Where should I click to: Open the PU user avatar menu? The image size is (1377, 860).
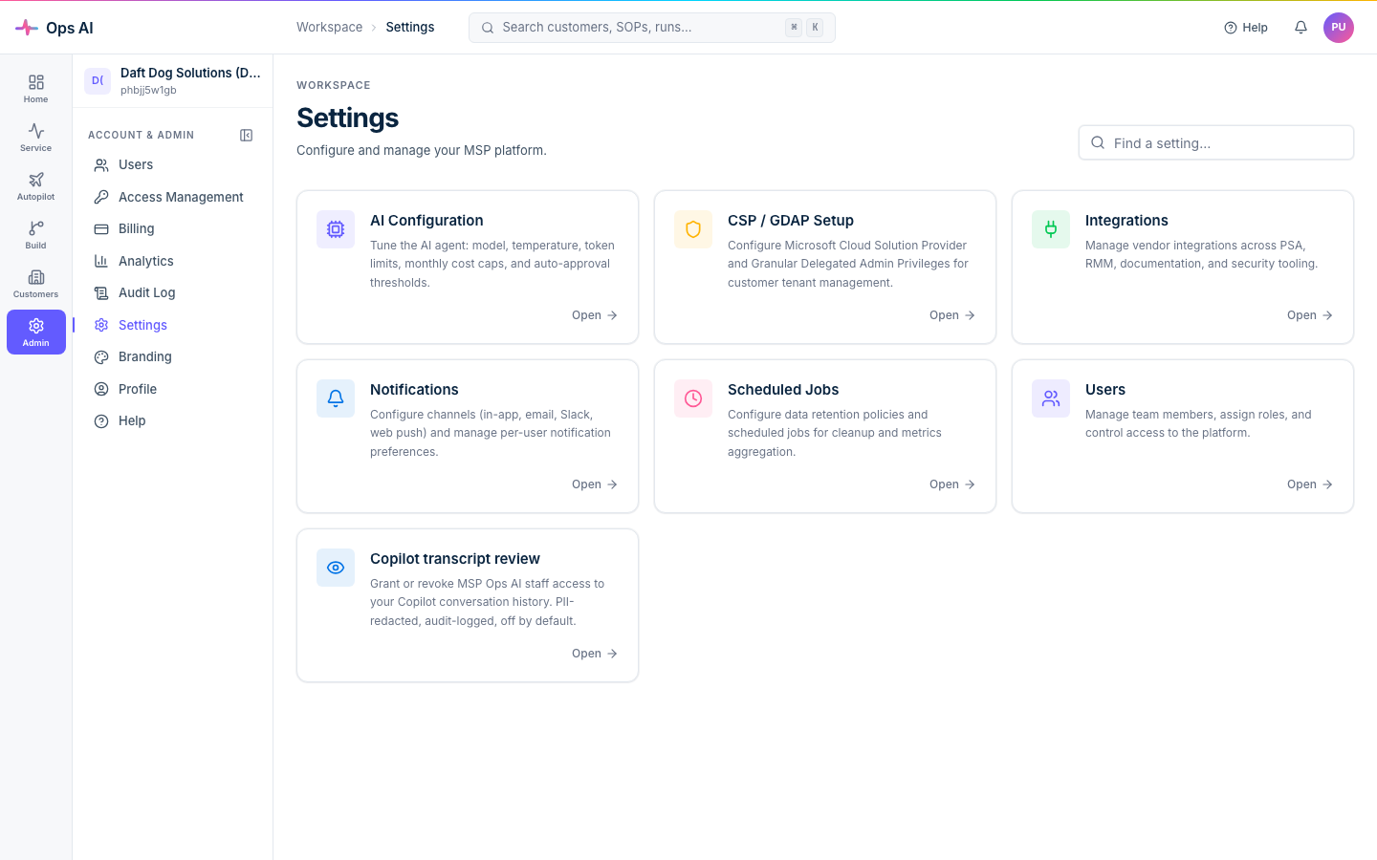pos(1339,28)
